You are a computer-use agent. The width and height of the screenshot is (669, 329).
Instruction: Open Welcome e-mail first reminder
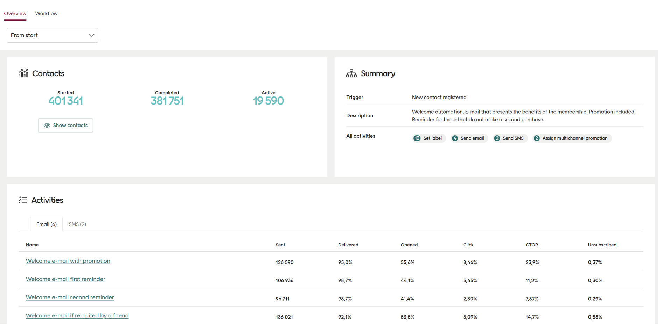(x=65, y=279)
